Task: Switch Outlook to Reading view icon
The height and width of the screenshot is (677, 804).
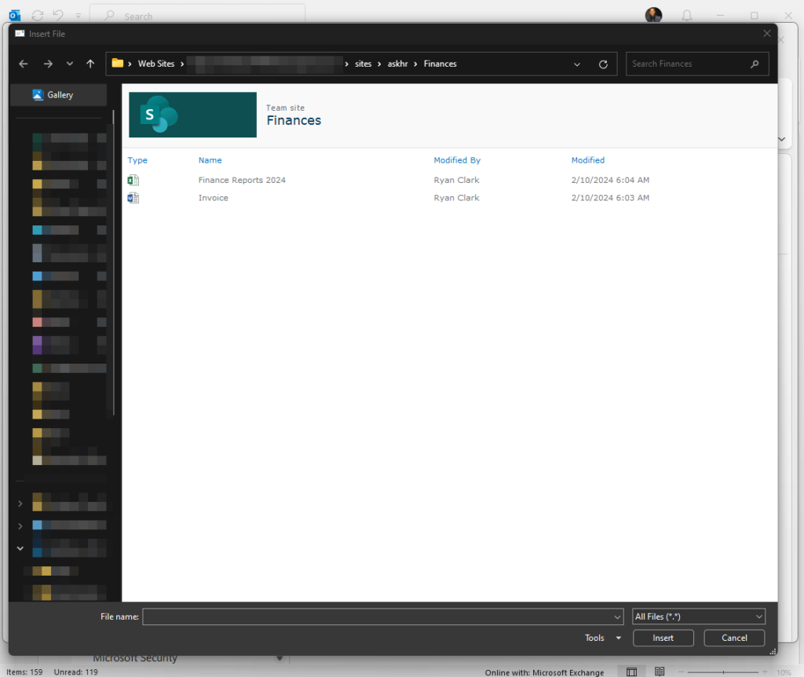Action: (660, 672)
